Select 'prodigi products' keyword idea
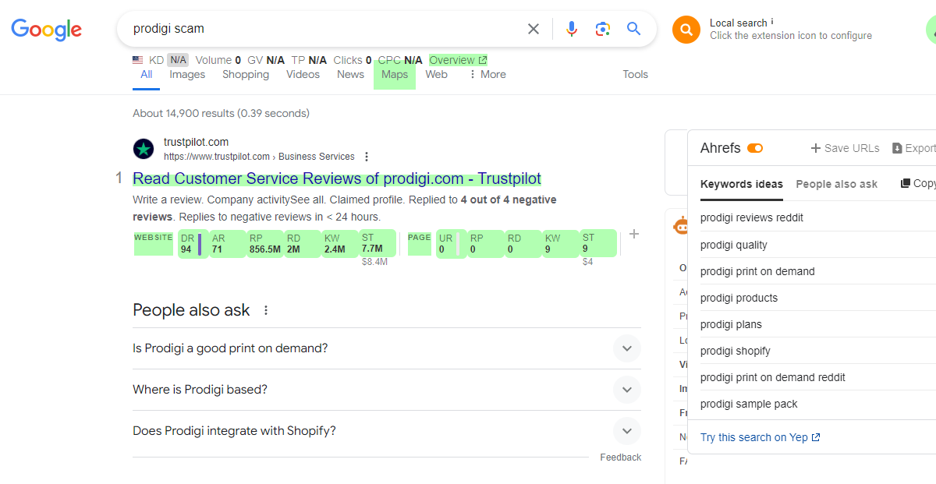The width and height of the screenshot is (936, 484). point(739,298)
